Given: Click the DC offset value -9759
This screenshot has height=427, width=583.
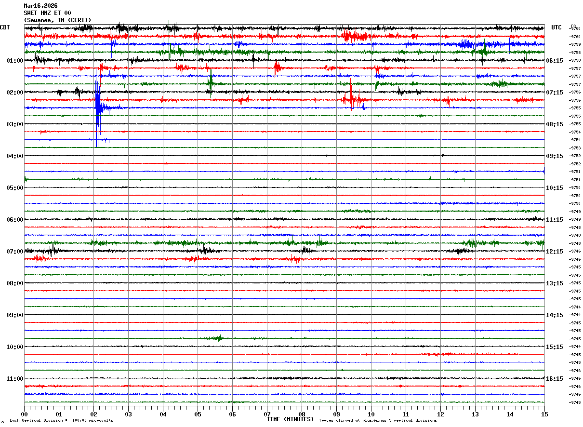Looking at the screenshot, I should click(575, 45).
